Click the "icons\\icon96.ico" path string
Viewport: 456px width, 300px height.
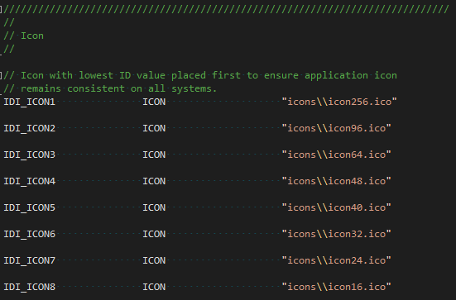click(x=337, y=128)
